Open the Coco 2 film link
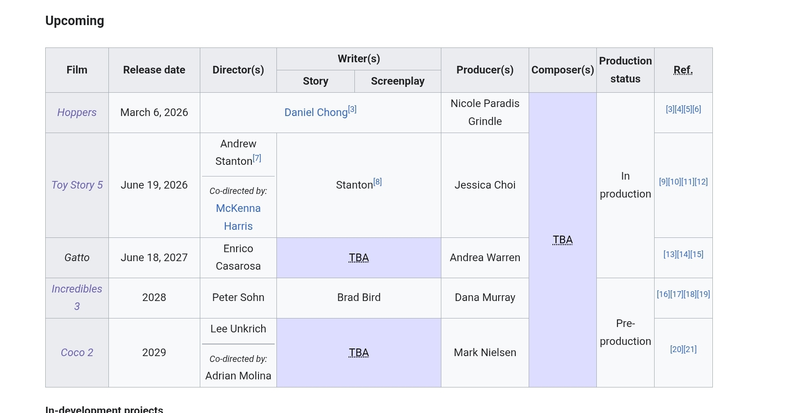Screen dimensions: 802x413 pos(77,353)
